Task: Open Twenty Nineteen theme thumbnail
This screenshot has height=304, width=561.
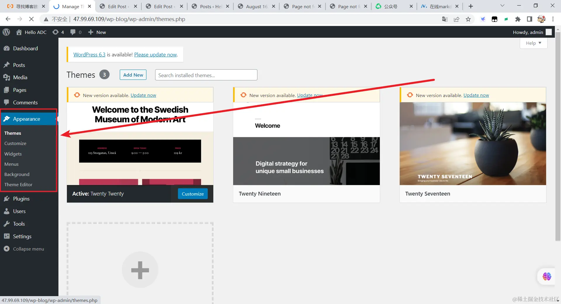Action: point(306,144)
